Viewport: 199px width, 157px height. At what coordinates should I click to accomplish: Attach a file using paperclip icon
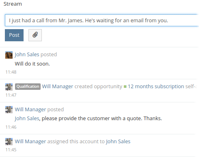(x=35, y=35)
